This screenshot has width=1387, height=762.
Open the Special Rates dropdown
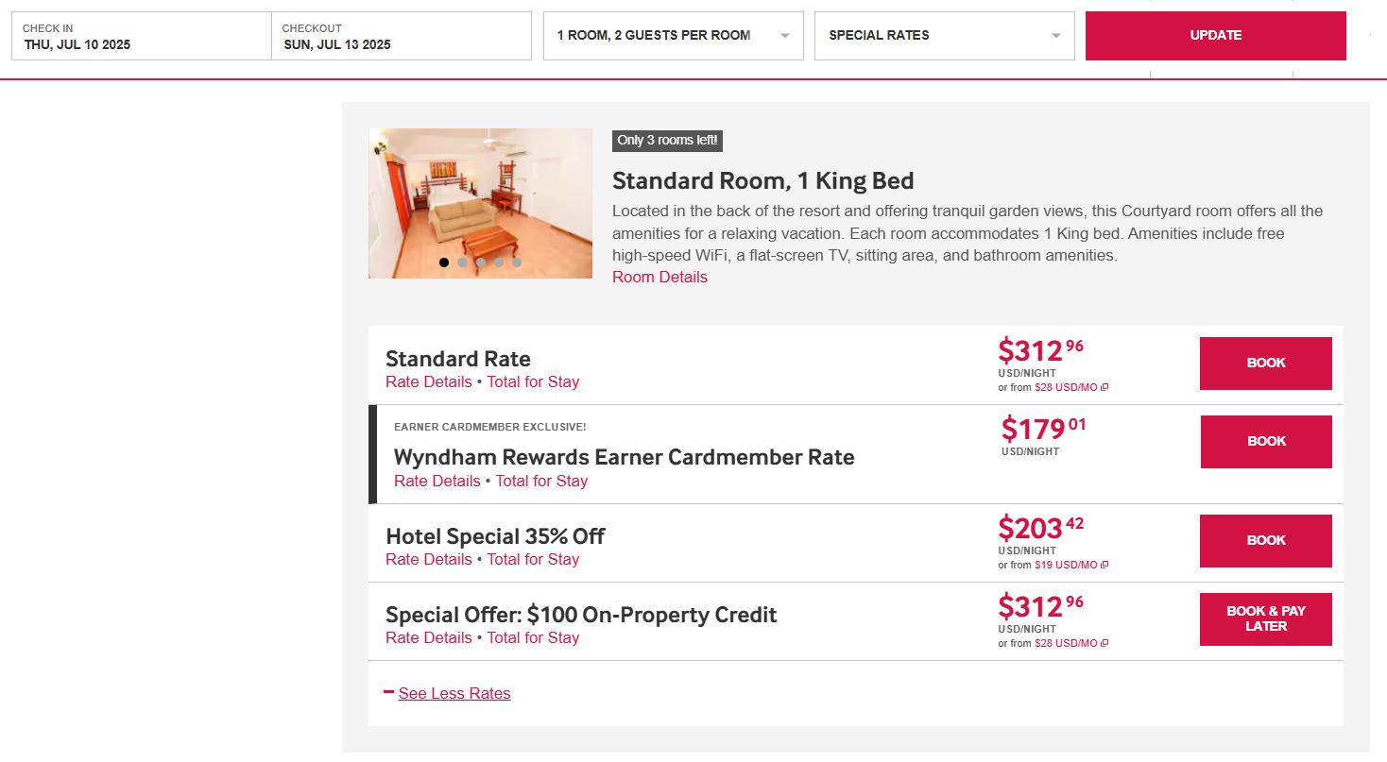943,35
